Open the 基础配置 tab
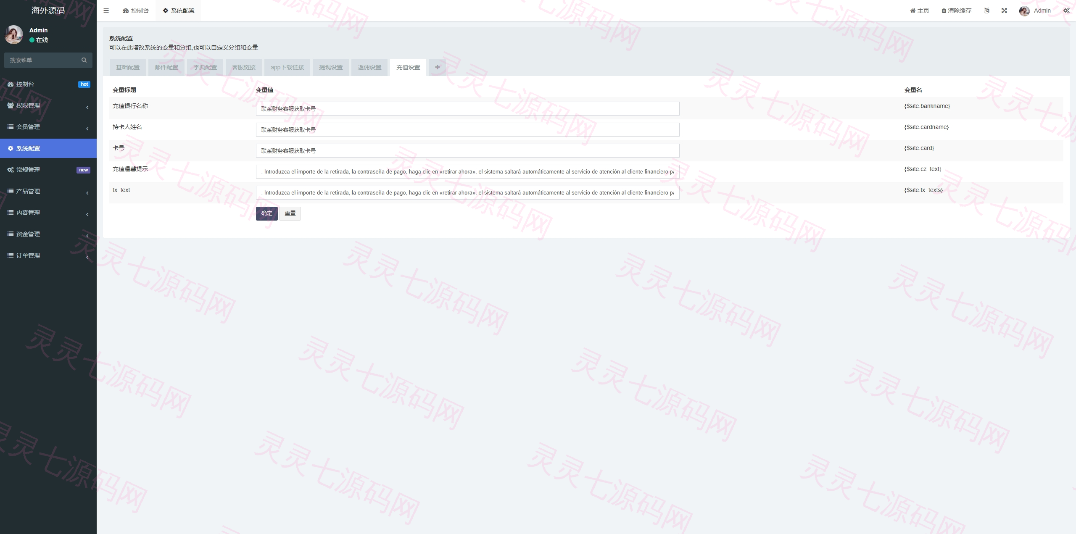The image size is (1076, 534). coord(128,67)
